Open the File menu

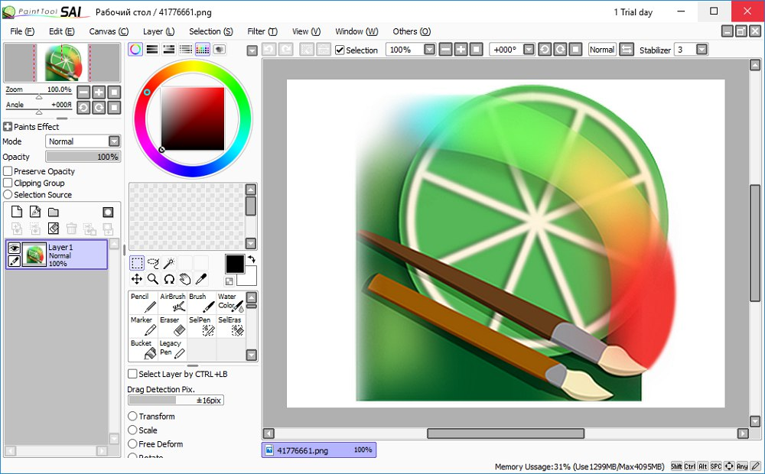point(22,31)
